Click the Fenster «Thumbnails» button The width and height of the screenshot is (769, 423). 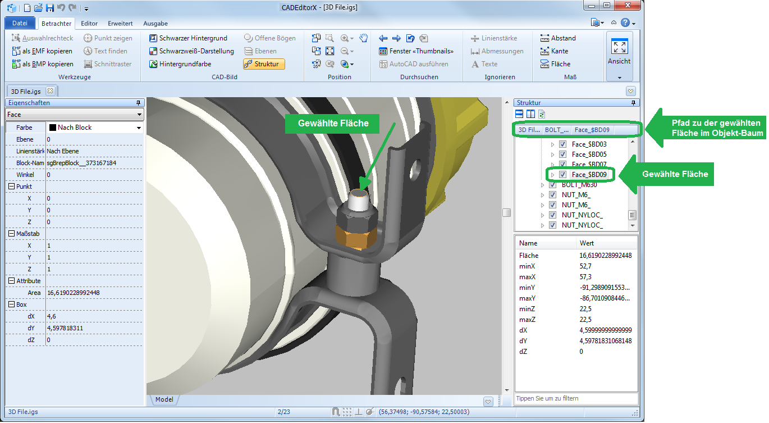[x=416, y=51]
